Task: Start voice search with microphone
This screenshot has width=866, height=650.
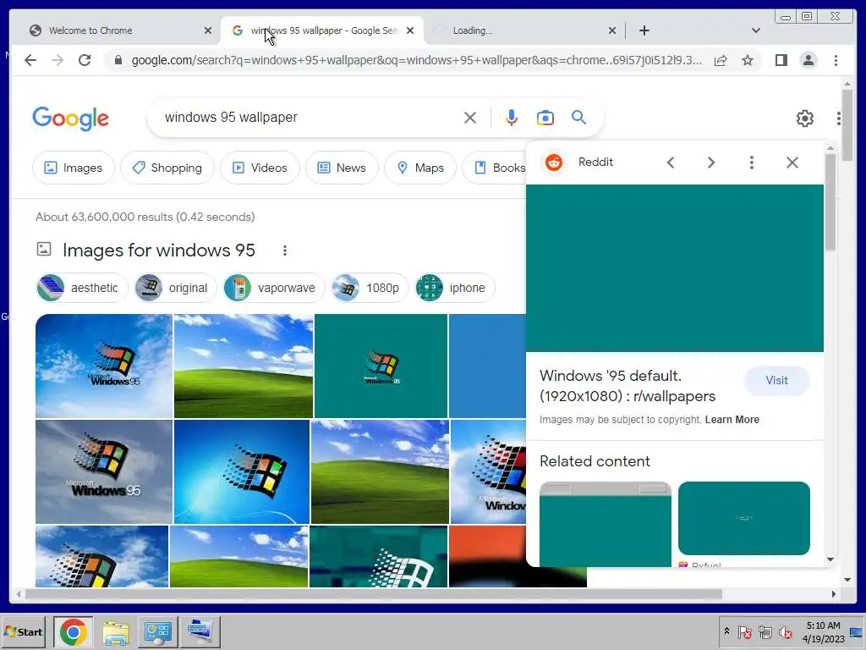Action: click(x=512, y=118)
